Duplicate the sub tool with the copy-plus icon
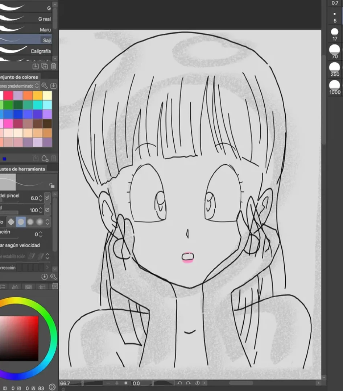 click(x=45, y=66)
